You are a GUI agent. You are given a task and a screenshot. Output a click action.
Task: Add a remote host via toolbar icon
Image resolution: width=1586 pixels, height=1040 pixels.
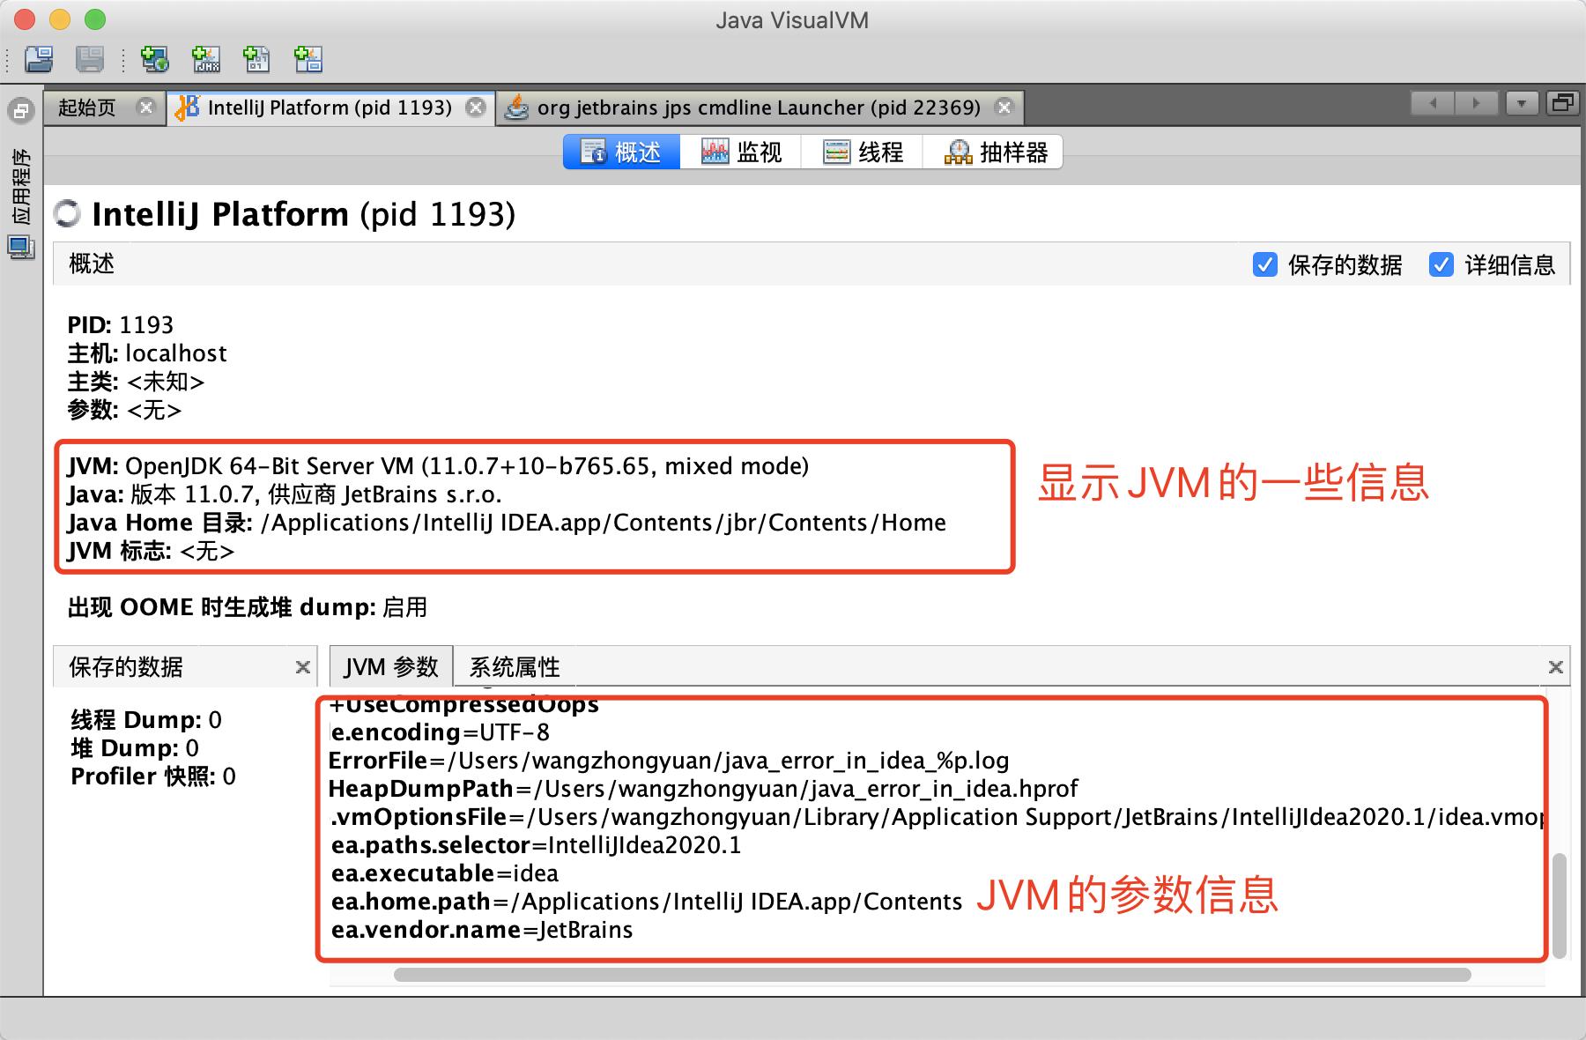pos(155,59)
